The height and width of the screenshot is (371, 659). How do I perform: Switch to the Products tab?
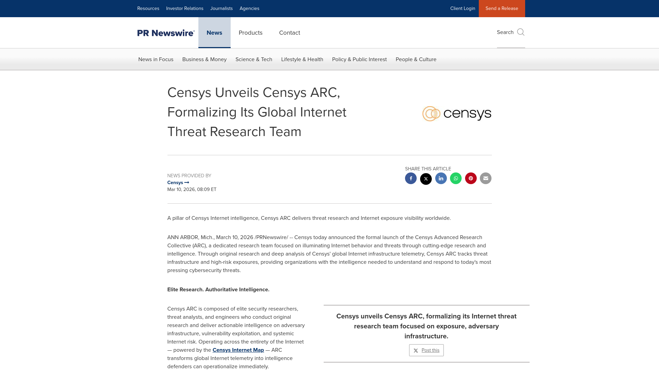[250, 33]
